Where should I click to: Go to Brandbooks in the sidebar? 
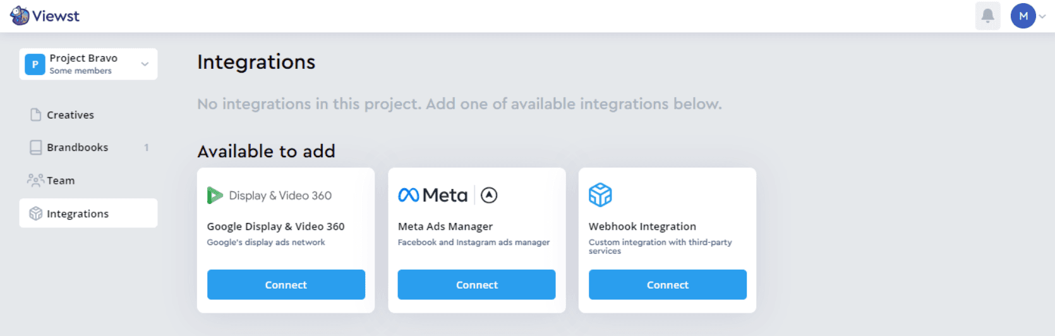point(77,147)
